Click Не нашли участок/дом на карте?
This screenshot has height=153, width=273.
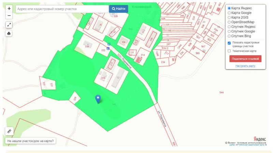[30, 141]
